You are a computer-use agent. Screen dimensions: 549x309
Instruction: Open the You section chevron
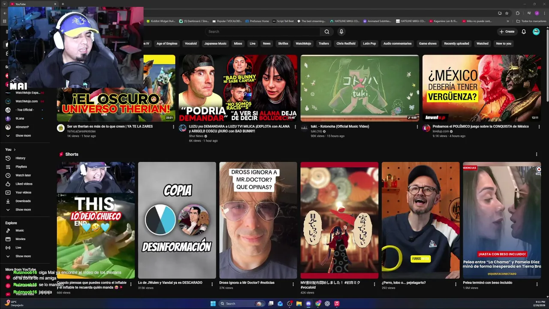pyautogui.click(x=15, y=149)
